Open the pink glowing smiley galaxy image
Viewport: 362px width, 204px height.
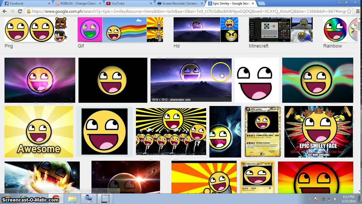pos(40,80)
